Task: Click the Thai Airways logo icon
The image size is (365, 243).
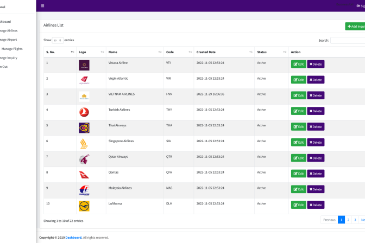Action: click(84, 128)
